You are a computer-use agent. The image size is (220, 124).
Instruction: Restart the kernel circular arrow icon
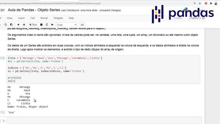point(47,24)
